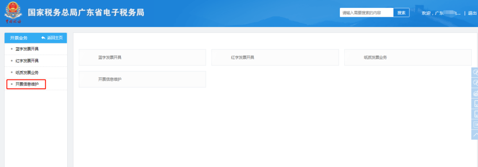Open the 纸质发票业务 card in main panel
This screenshot has width=478, height=167.
click(408, 57)
